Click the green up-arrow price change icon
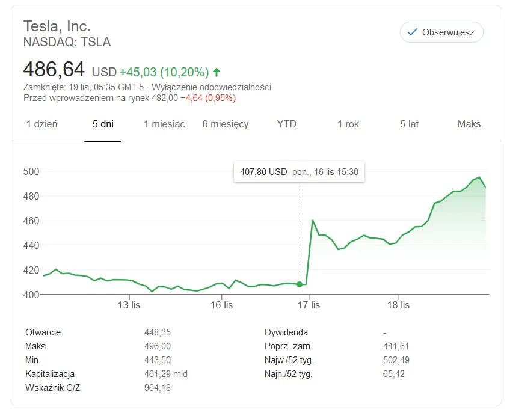 click(217, 72)
